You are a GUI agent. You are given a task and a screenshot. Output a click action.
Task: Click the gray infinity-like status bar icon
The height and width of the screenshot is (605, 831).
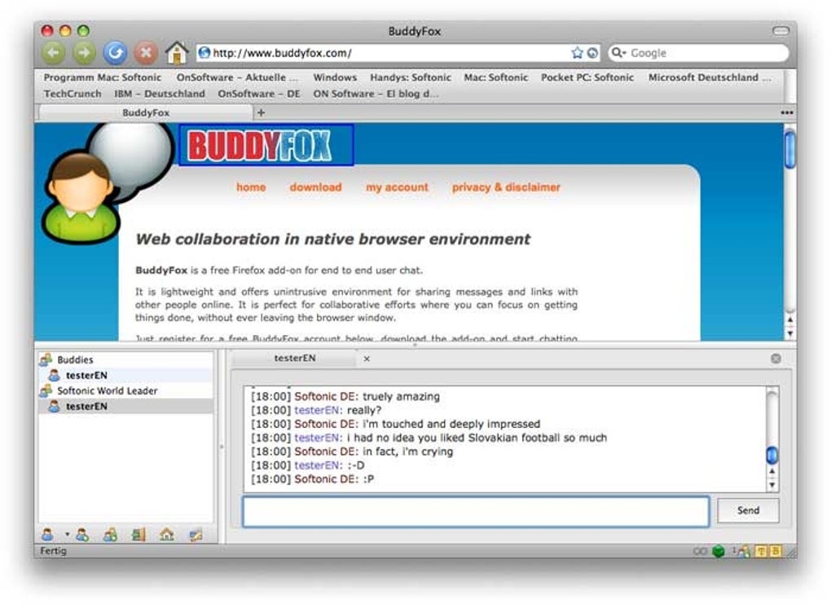coord(700,551)
